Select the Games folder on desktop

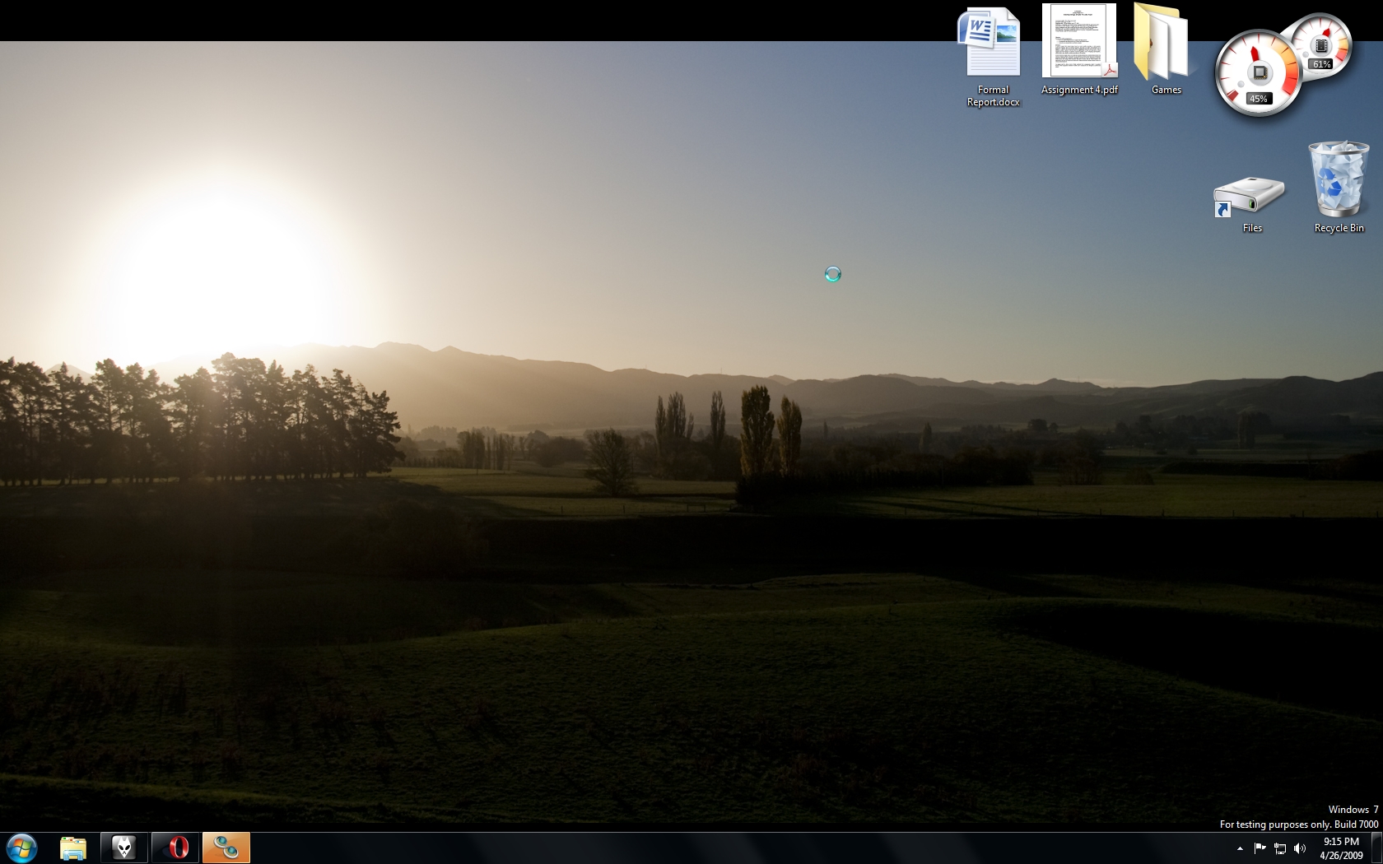[1165, 44]
